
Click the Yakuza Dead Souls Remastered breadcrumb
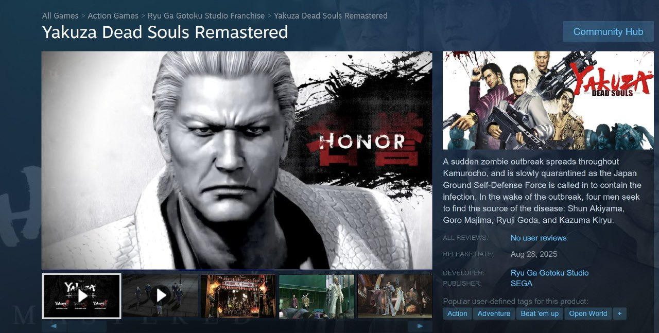[x=331, y=16]
